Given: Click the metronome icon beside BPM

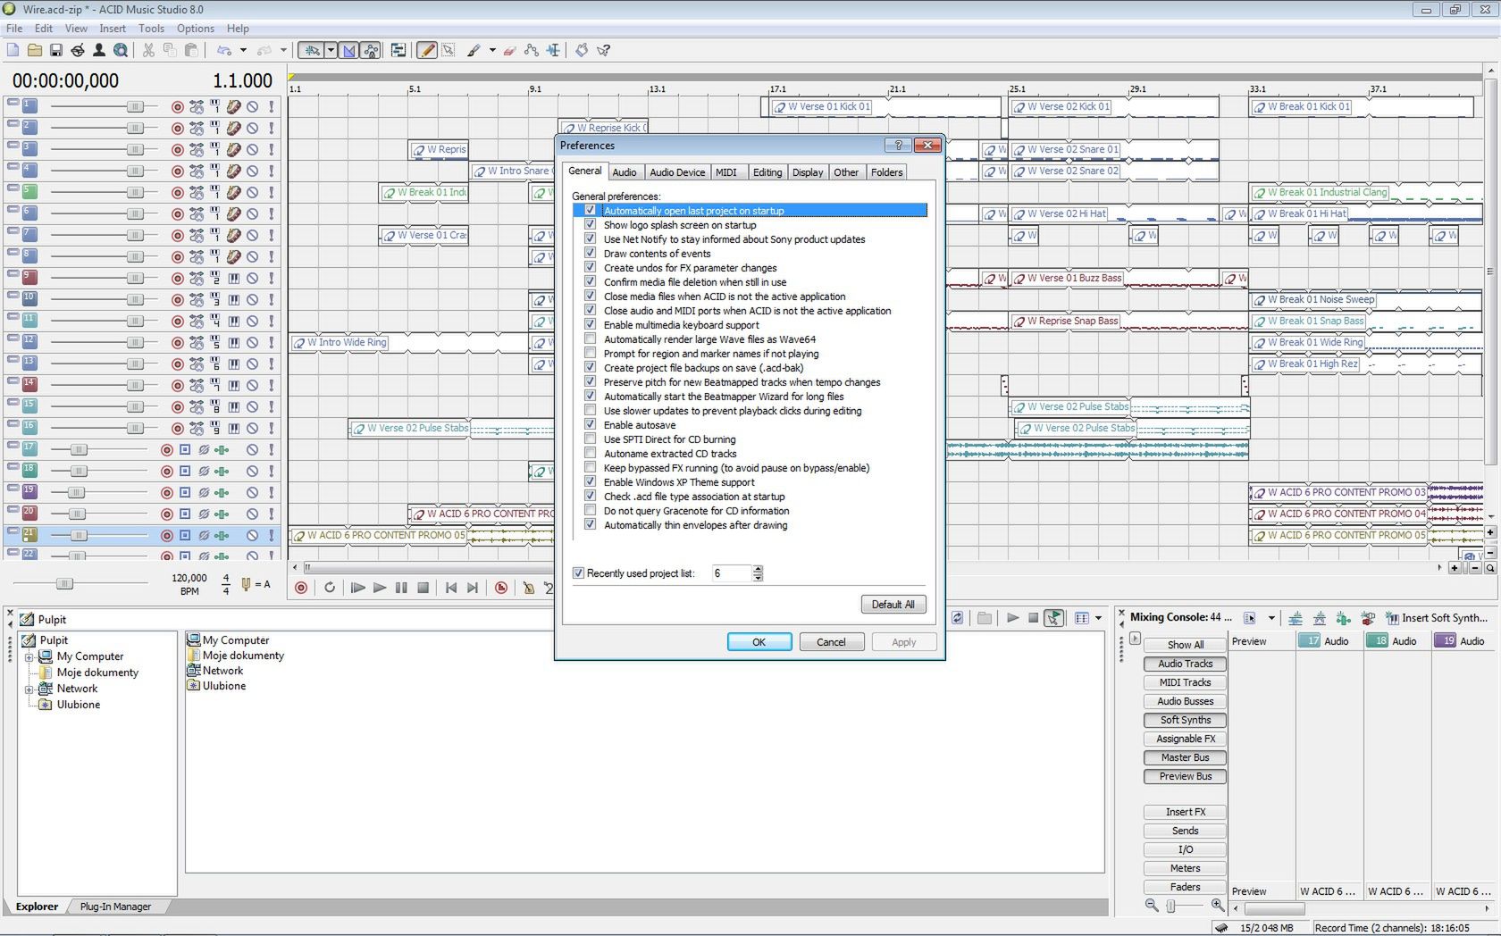Looking at the screenshot, I should [246, 585].
